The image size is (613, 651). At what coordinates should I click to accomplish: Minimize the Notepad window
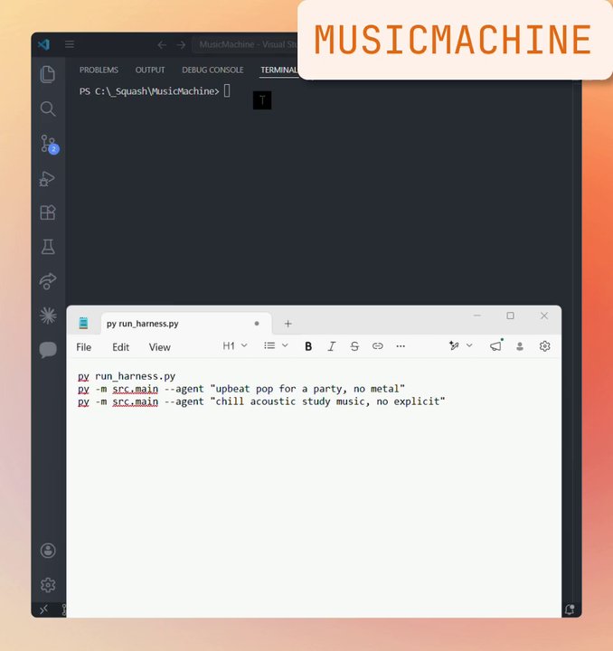click(476, 316)
